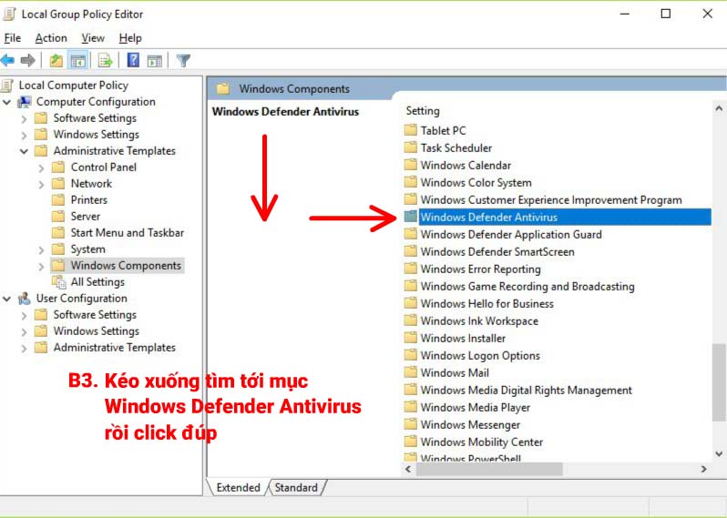
Task: Click the Windows Error Reporting folder icon
Action: click(x=410, y=269)
